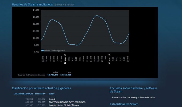Click the first peak of the user graph line
This screenshot has height=107, width=182.
coord(52,20)
